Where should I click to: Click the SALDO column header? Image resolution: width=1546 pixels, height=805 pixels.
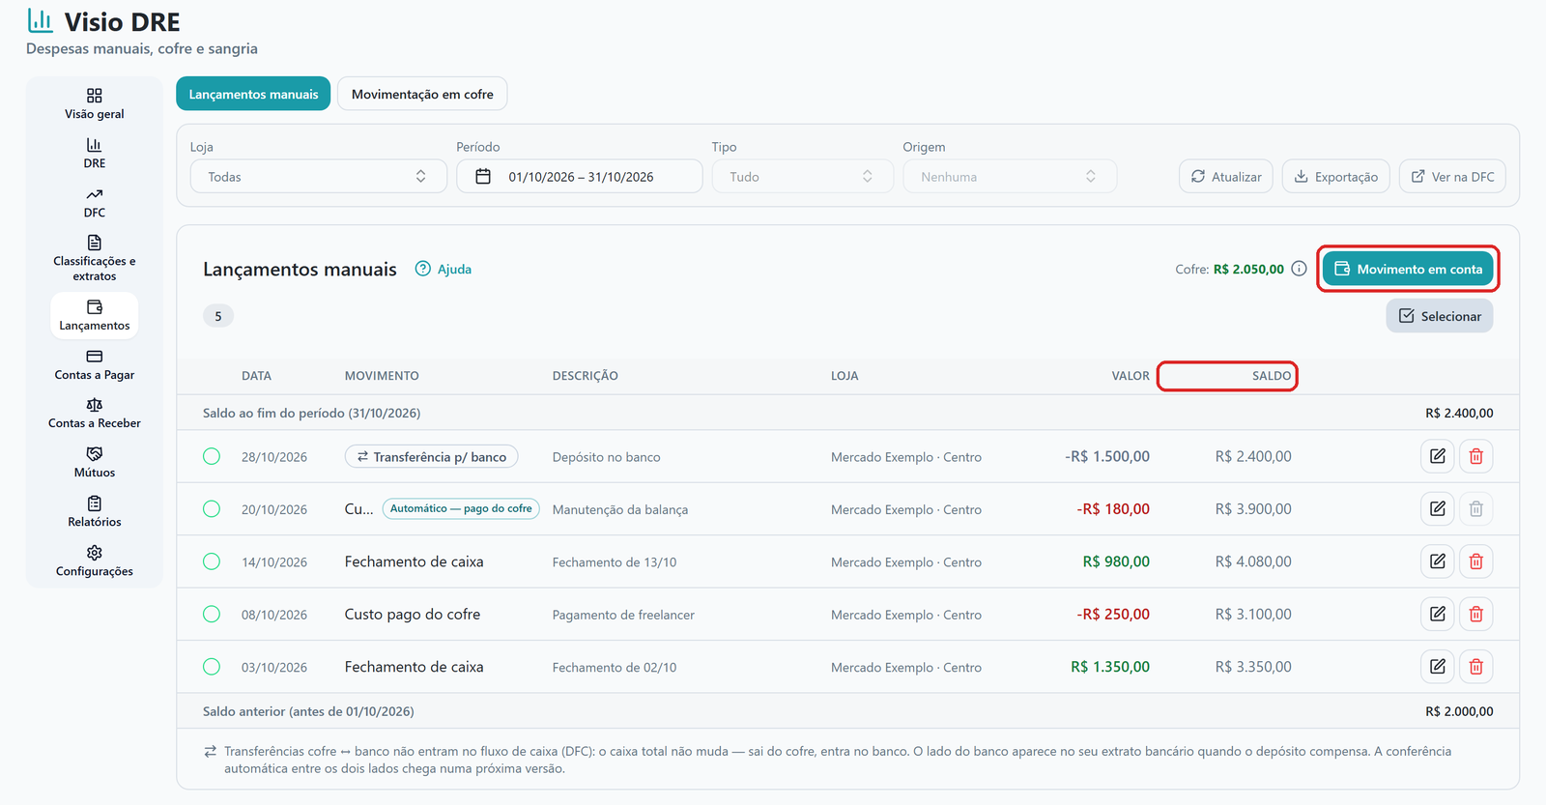point(1272,376)
